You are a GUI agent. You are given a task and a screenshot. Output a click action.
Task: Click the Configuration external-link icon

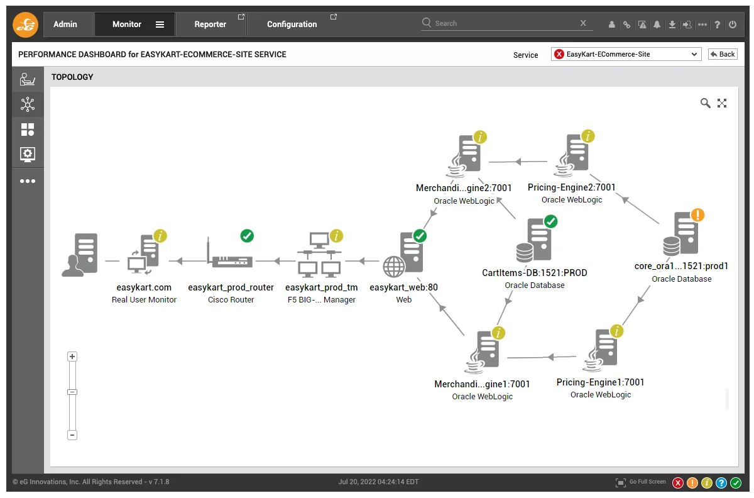point(334,17)
